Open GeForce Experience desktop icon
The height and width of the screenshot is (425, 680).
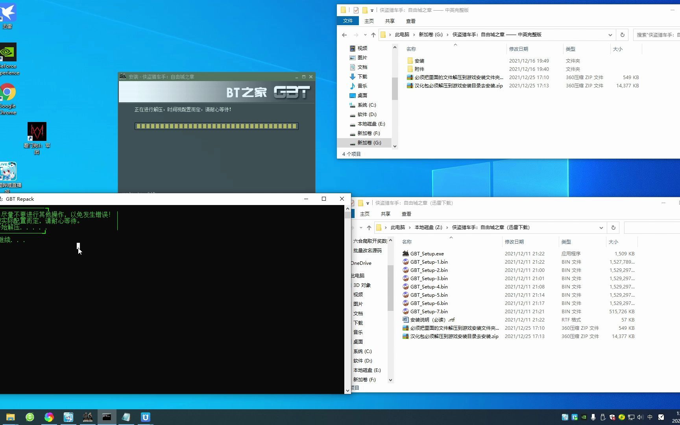(8, 59)
